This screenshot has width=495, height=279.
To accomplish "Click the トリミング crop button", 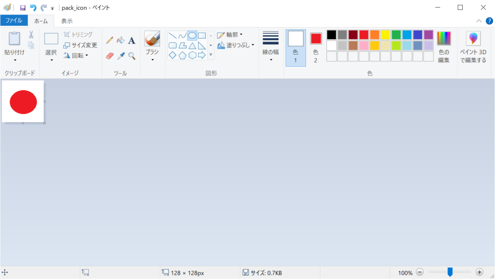I will click(x=78, y=34).
